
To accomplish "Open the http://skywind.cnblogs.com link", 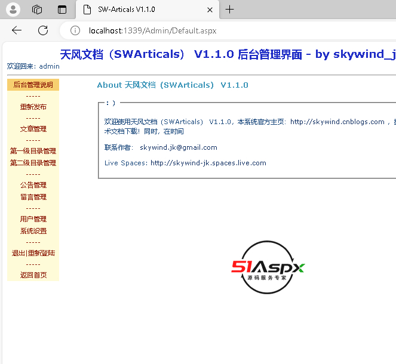I will coord(337,122).
